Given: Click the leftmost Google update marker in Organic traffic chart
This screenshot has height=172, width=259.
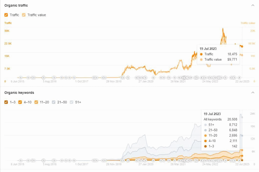Looking at the screenshot, I should (20, 78).
